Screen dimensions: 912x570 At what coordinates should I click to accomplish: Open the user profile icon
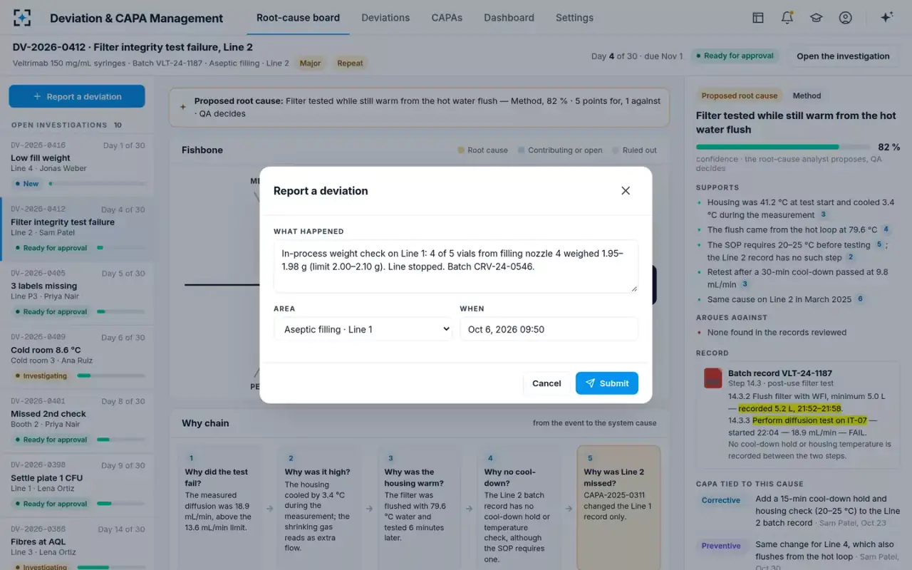pos(845,18)
